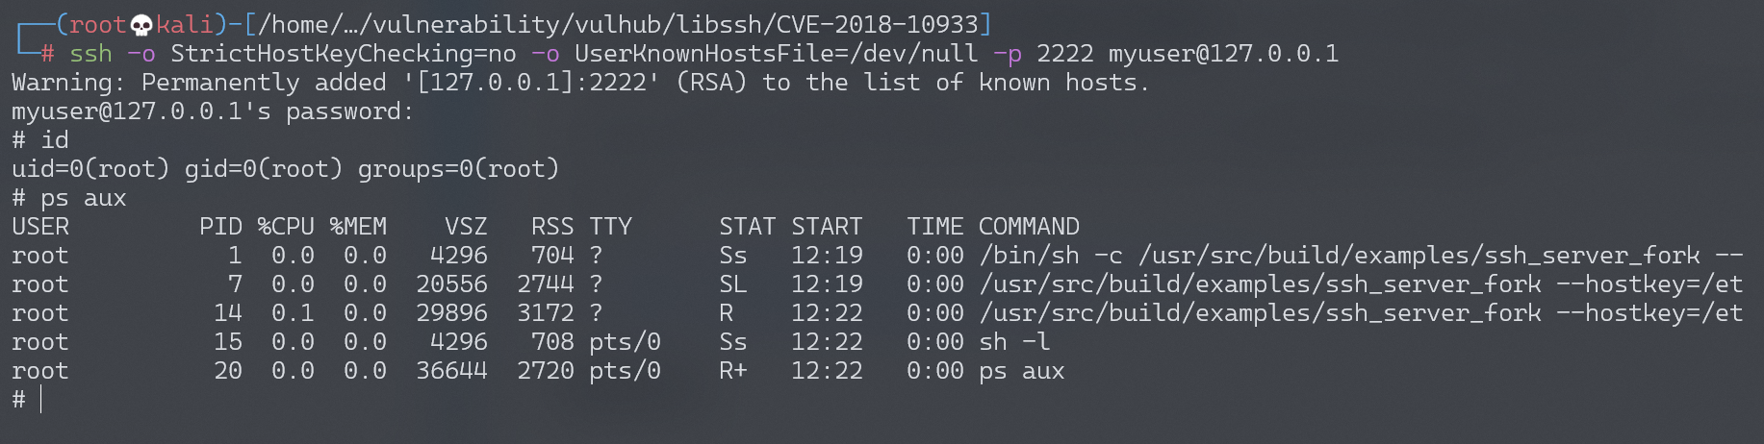
Task: Click the sh -l process command entry
Action: pos(1014,342)
